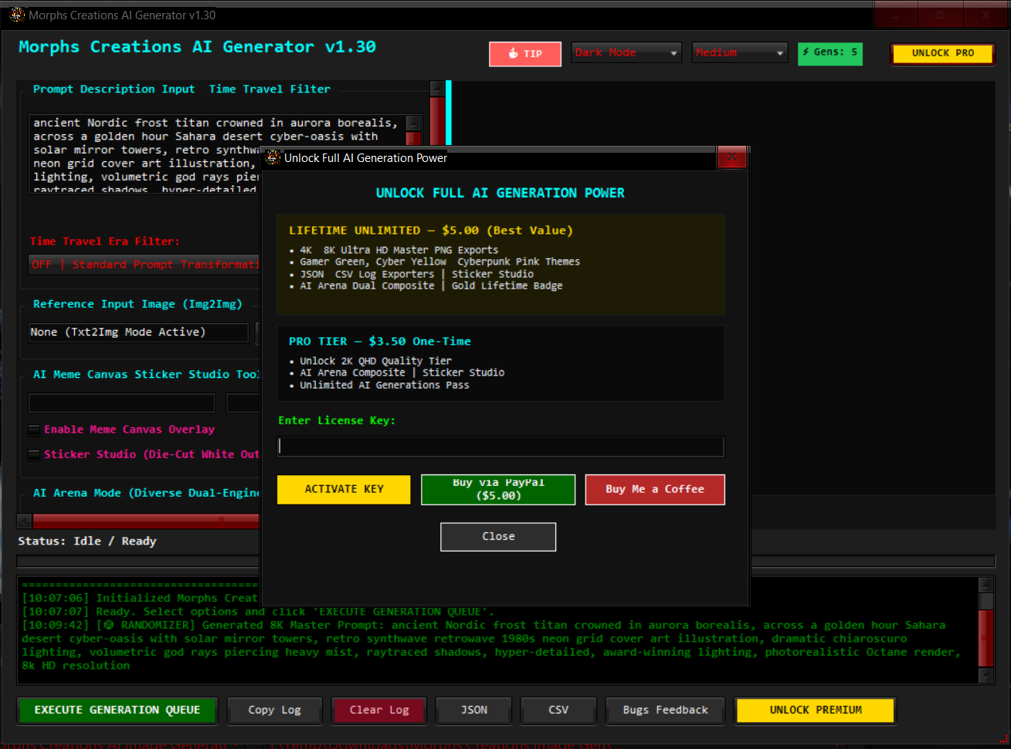
Task: Close the unlock dialog via Close button
Action: 498,537
